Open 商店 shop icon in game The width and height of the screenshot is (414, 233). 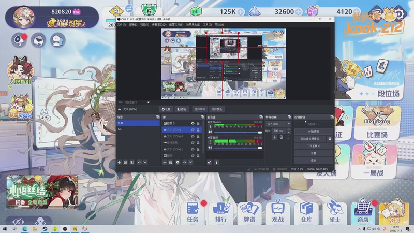(x=363, y=212)
